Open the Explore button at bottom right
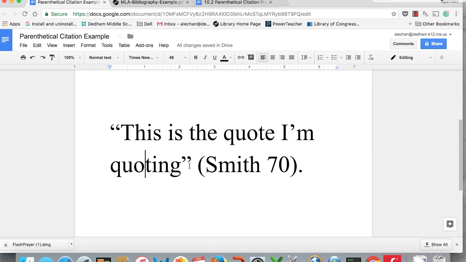 pos(450,224)
